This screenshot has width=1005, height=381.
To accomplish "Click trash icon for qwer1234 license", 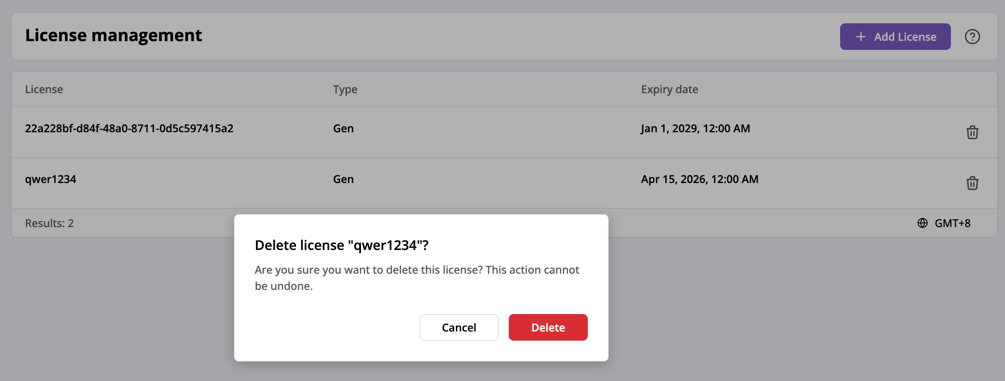I will [972, 183].
